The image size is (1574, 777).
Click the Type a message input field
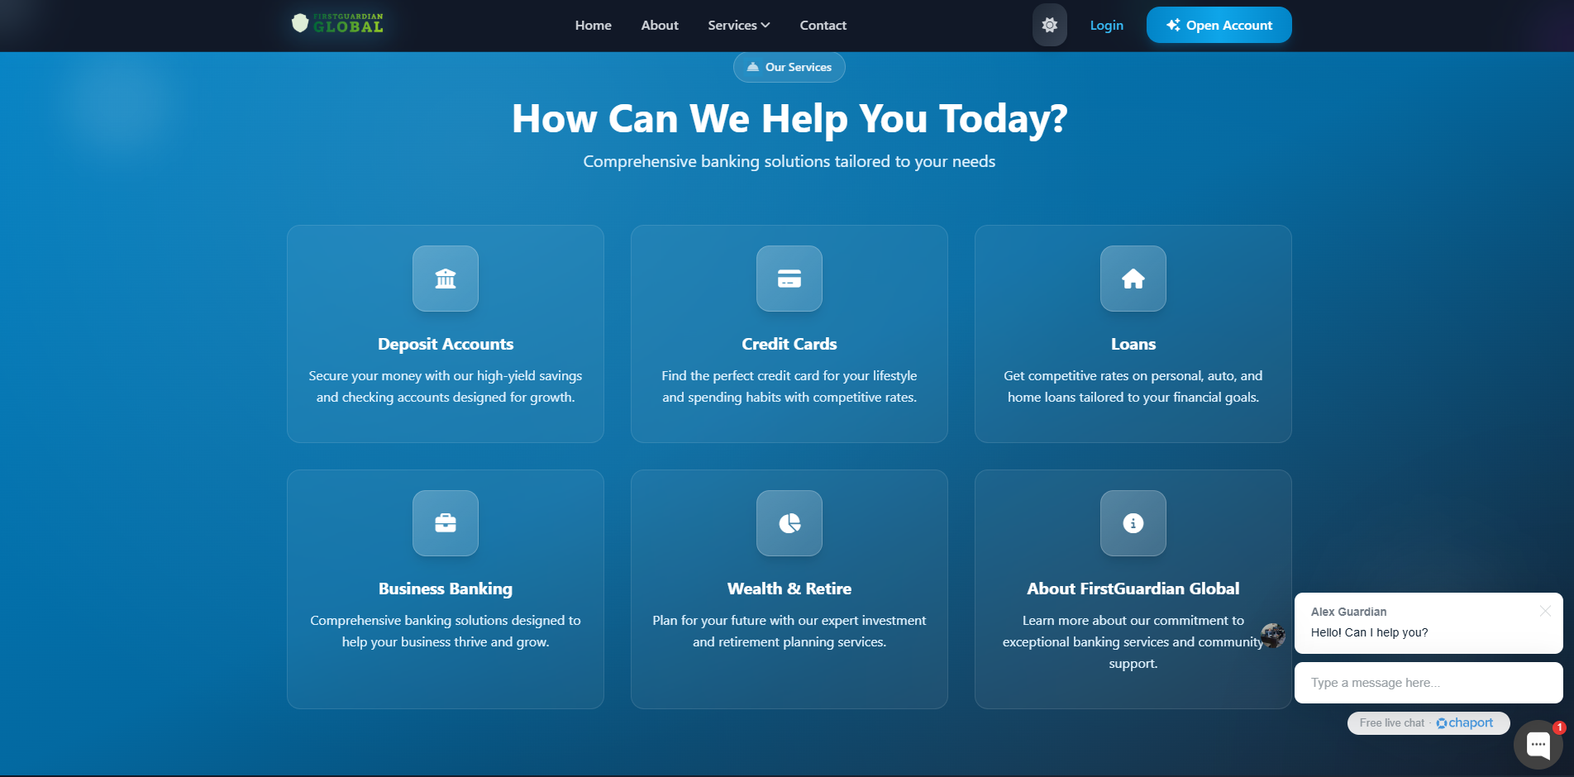[1428, 683]
